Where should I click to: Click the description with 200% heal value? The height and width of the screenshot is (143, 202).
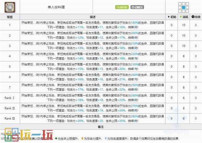click(x=93, y=36)
